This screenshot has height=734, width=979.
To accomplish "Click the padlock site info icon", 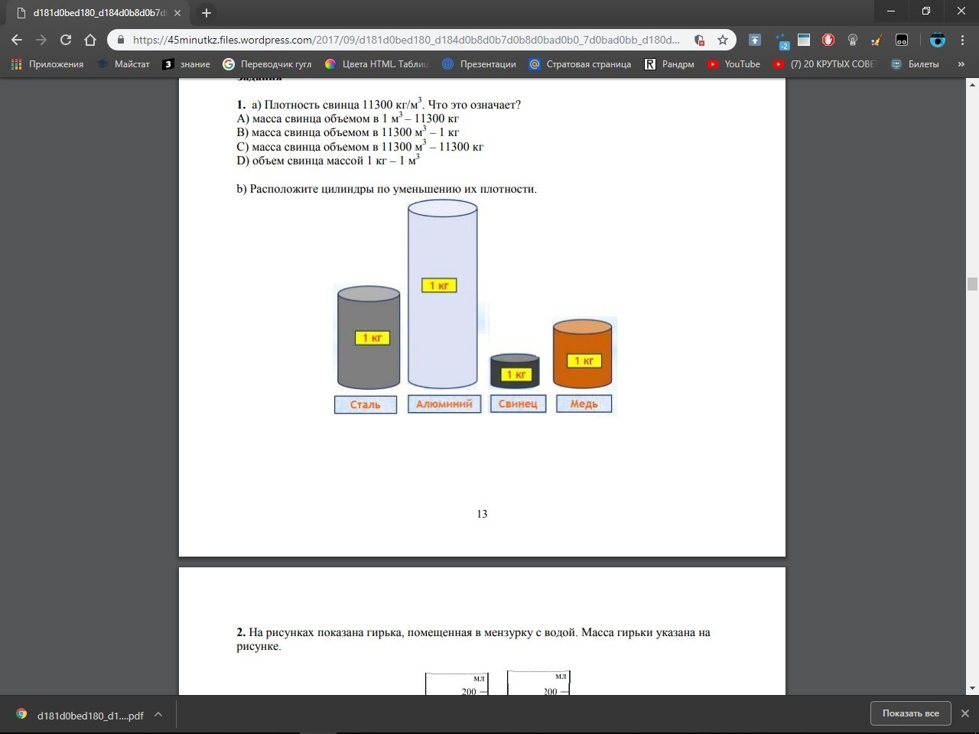I will coord(121,40).
